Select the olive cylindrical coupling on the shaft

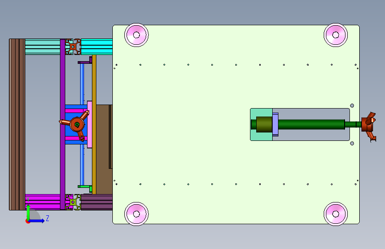coord(264,124)
